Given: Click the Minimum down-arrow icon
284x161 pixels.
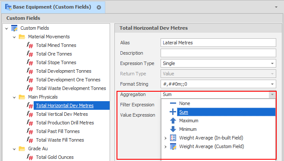Looking at the screenshot, I should 173,129.
